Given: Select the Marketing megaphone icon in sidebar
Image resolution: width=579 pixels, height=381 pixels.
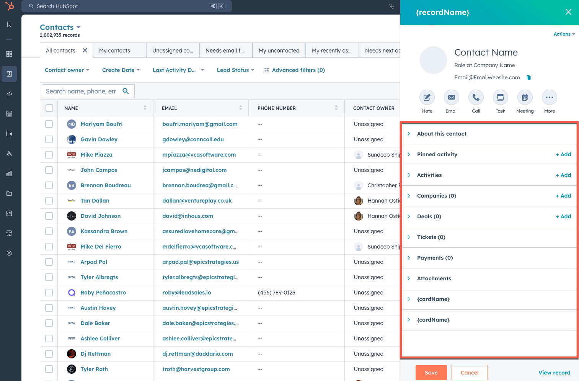Looking at the screenshot, I should [9, 94].
